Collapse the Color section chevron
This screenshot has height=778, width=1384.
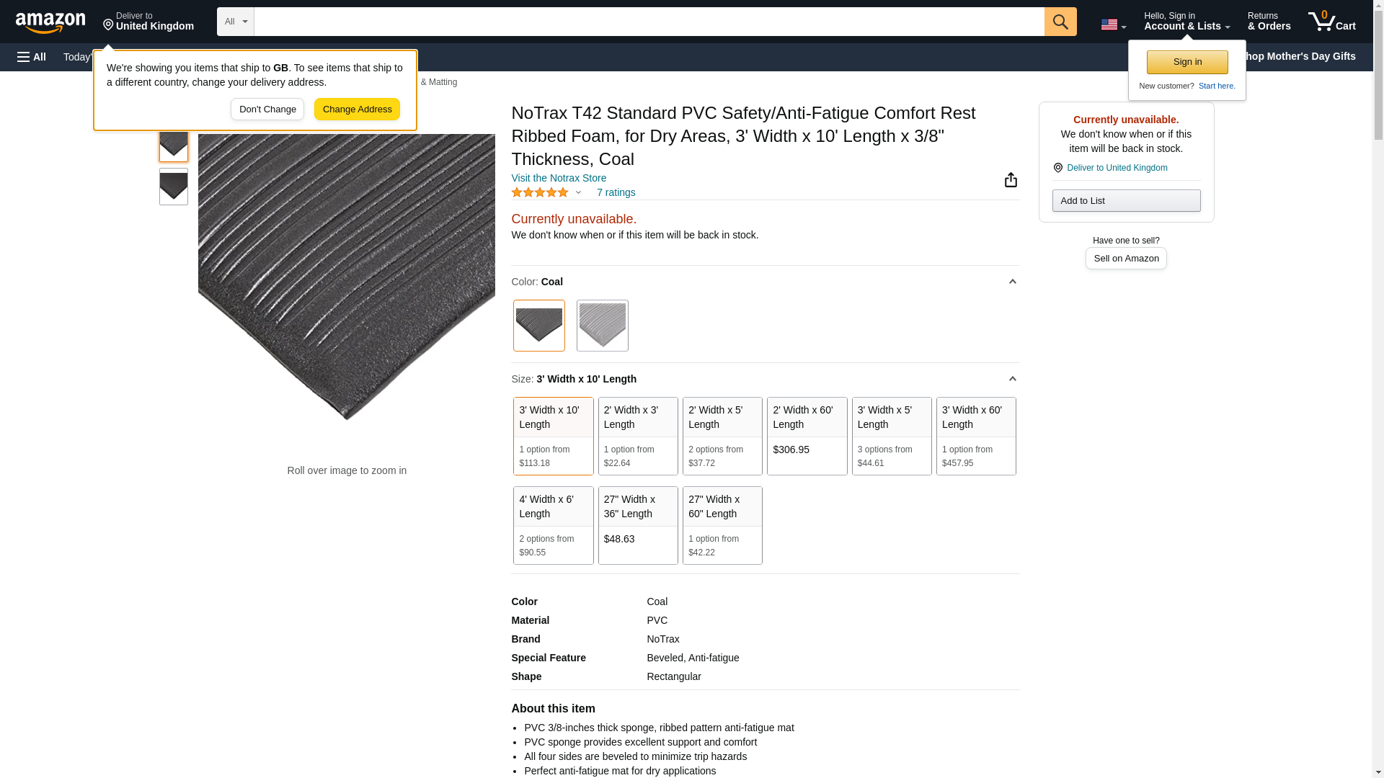(1012, 282)
